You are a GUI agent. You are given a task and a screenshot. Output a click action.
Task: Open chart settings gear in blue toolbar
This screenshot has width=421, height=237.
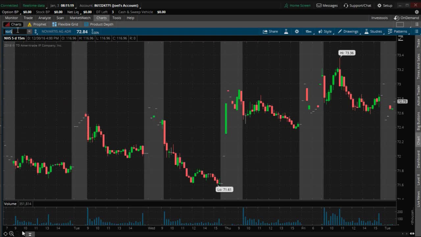click(x=297, y=32)
